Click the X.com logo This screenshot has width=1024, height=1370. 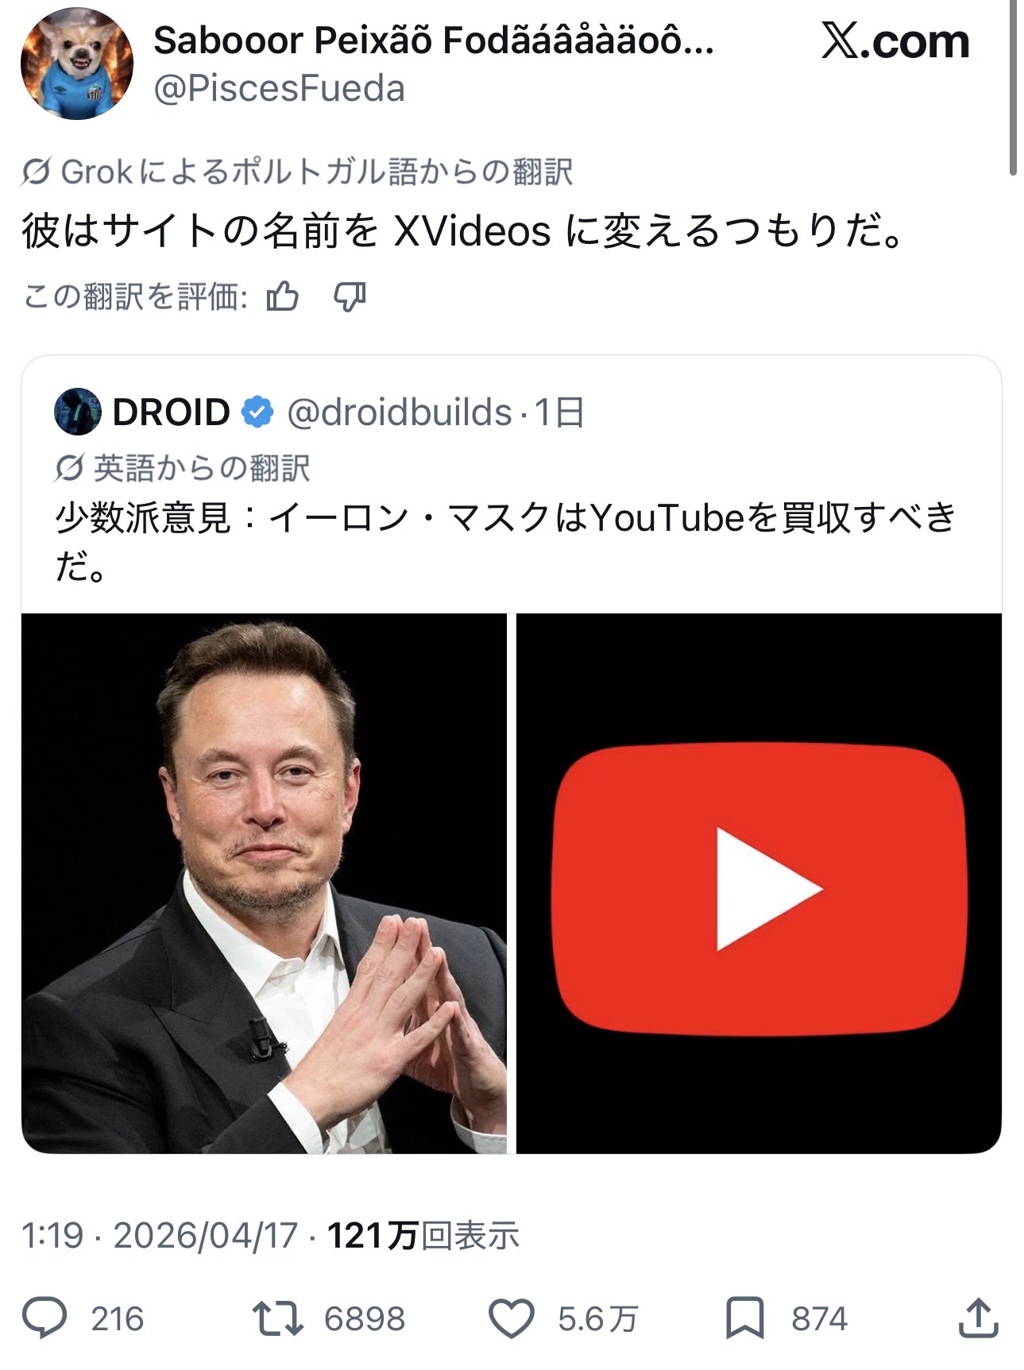click(x=895, y=41)
